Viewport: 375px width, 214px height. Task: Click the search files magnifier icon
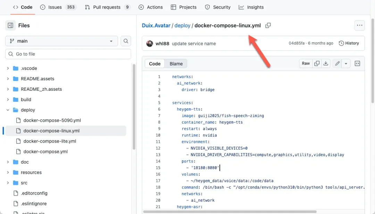click(126, 41)
